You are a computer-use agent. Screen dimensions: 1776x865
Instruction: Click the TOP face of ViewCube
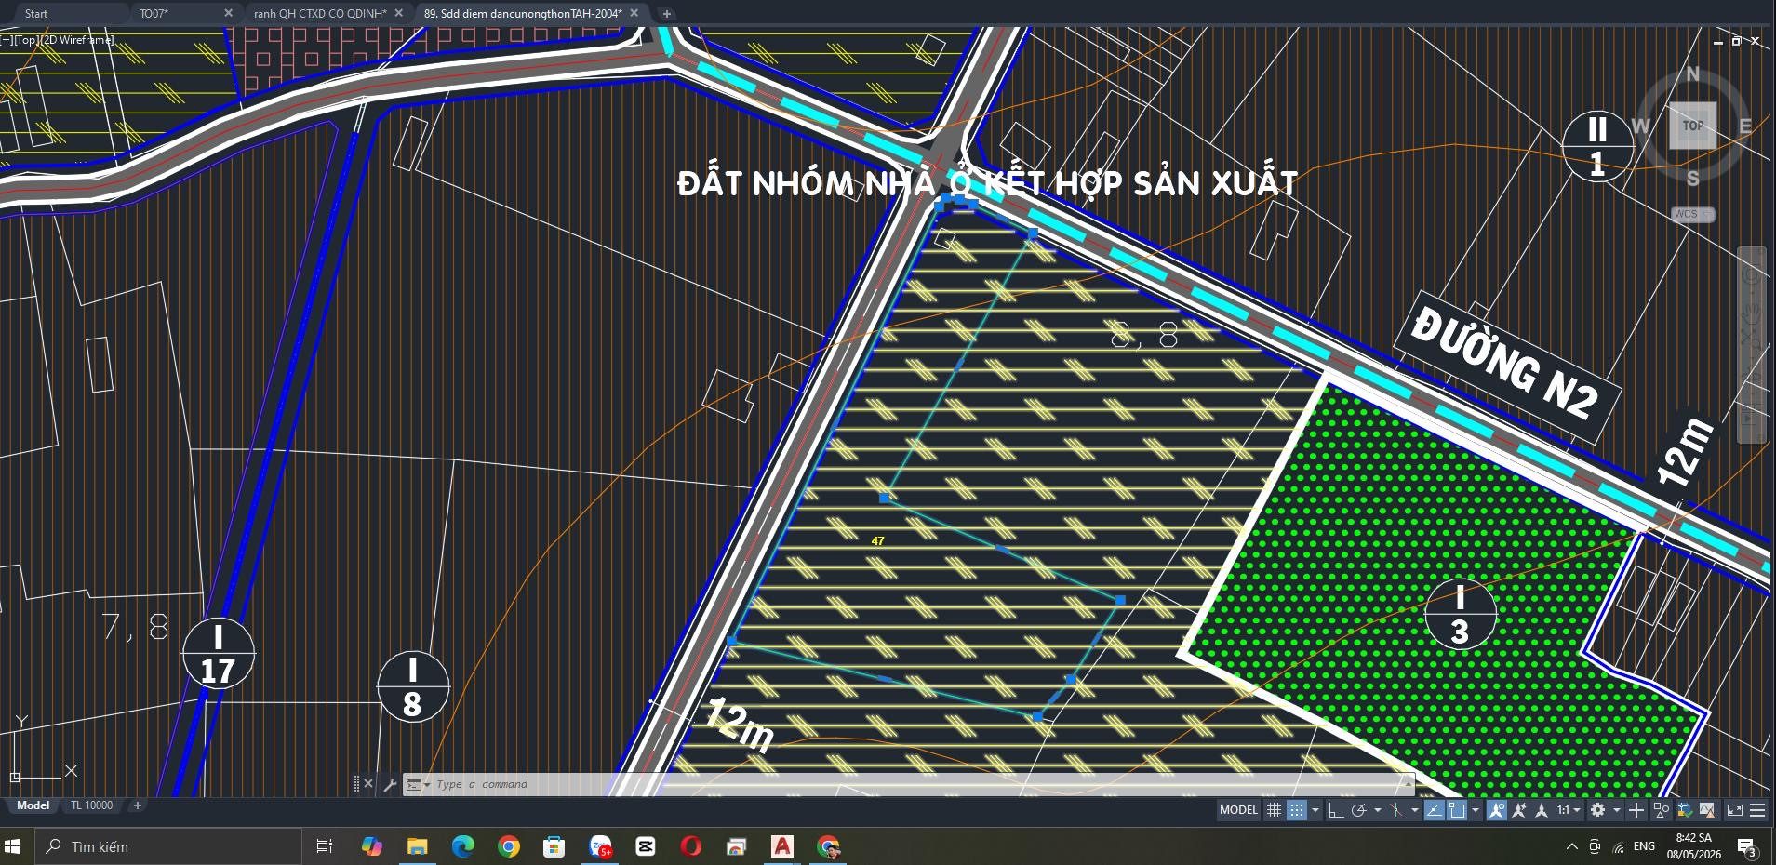click(x=1692, y=126)
